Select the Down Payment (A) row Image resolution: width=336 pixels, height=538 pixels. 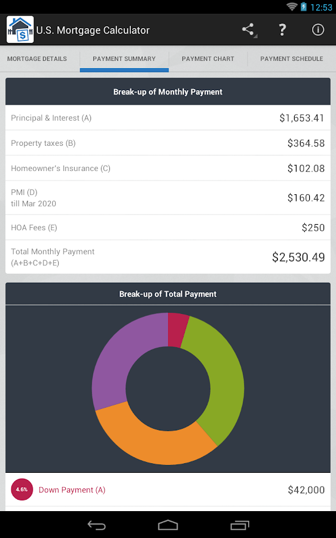pos(168,490)
